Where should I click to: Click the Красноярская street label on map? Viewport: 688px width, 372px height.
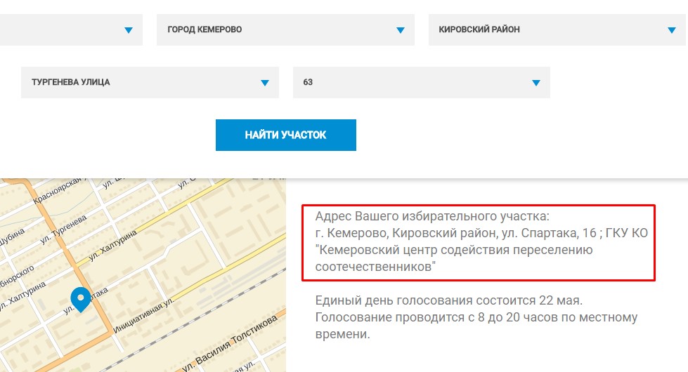coord(58,191)
